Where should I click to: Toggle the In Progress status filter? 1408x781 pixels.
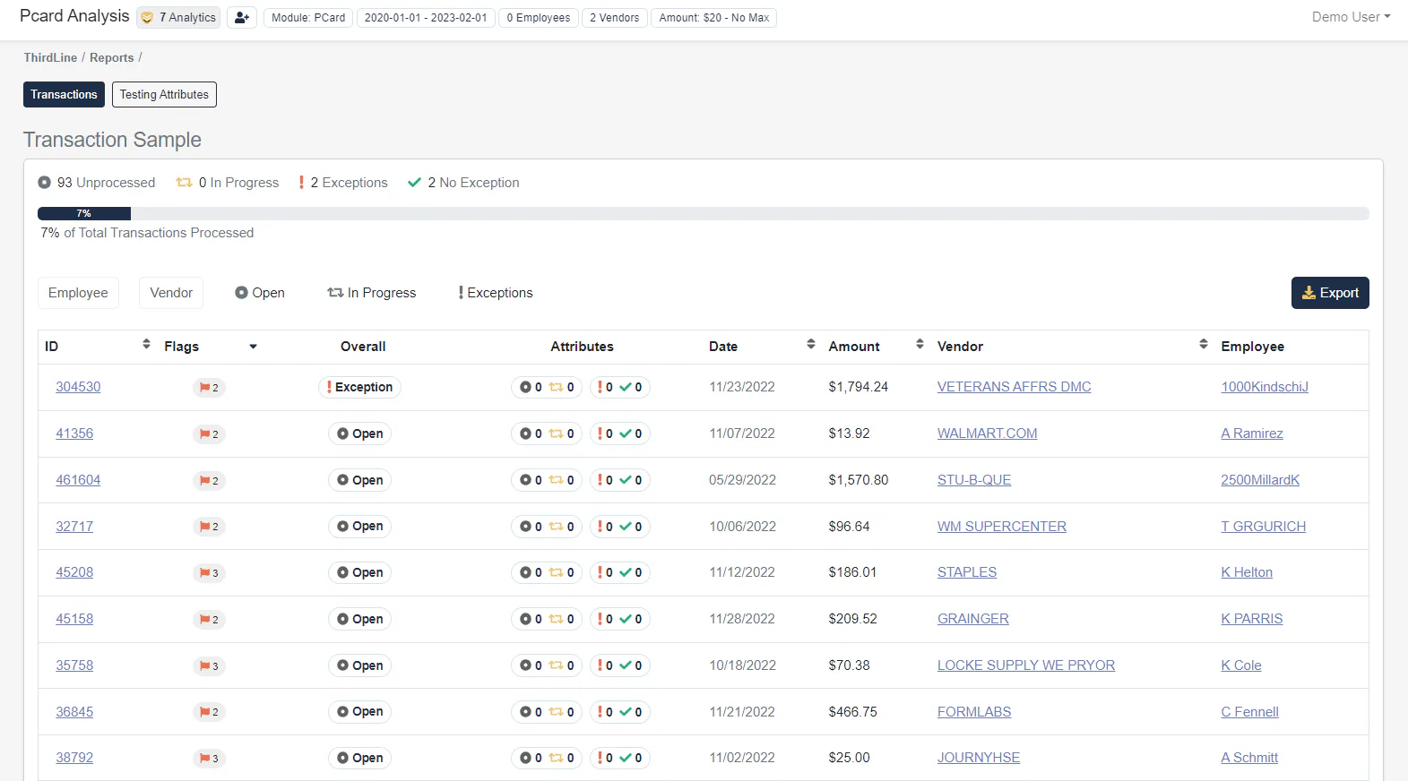pyautogui.click(x=372, y=293)
